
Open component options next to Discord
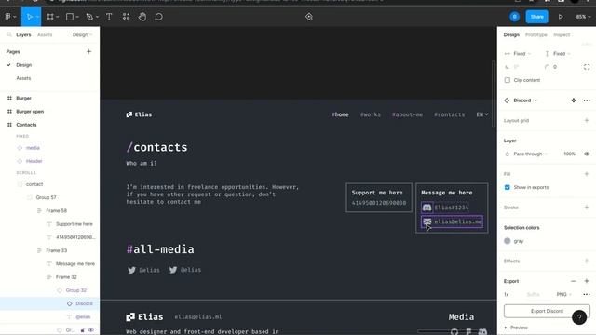coord(587,100)
